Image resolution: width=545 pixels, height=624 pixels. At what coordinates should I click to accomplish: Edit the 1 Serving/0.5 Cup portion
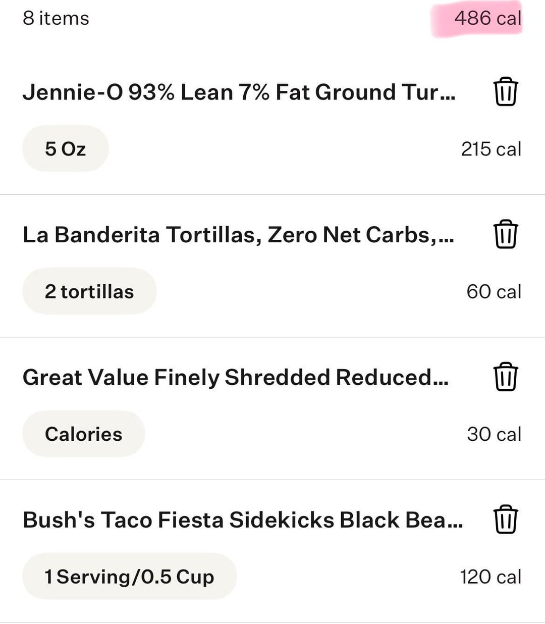129,577
